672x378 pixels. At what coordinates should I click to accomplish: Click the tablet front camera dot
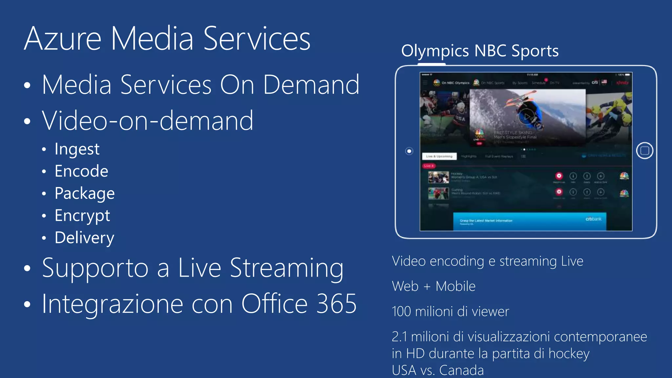(409, 151)
